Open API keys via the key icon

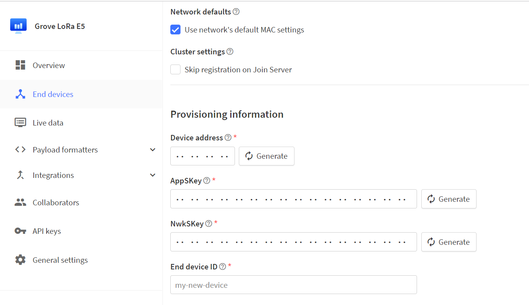tap(20, 231)
